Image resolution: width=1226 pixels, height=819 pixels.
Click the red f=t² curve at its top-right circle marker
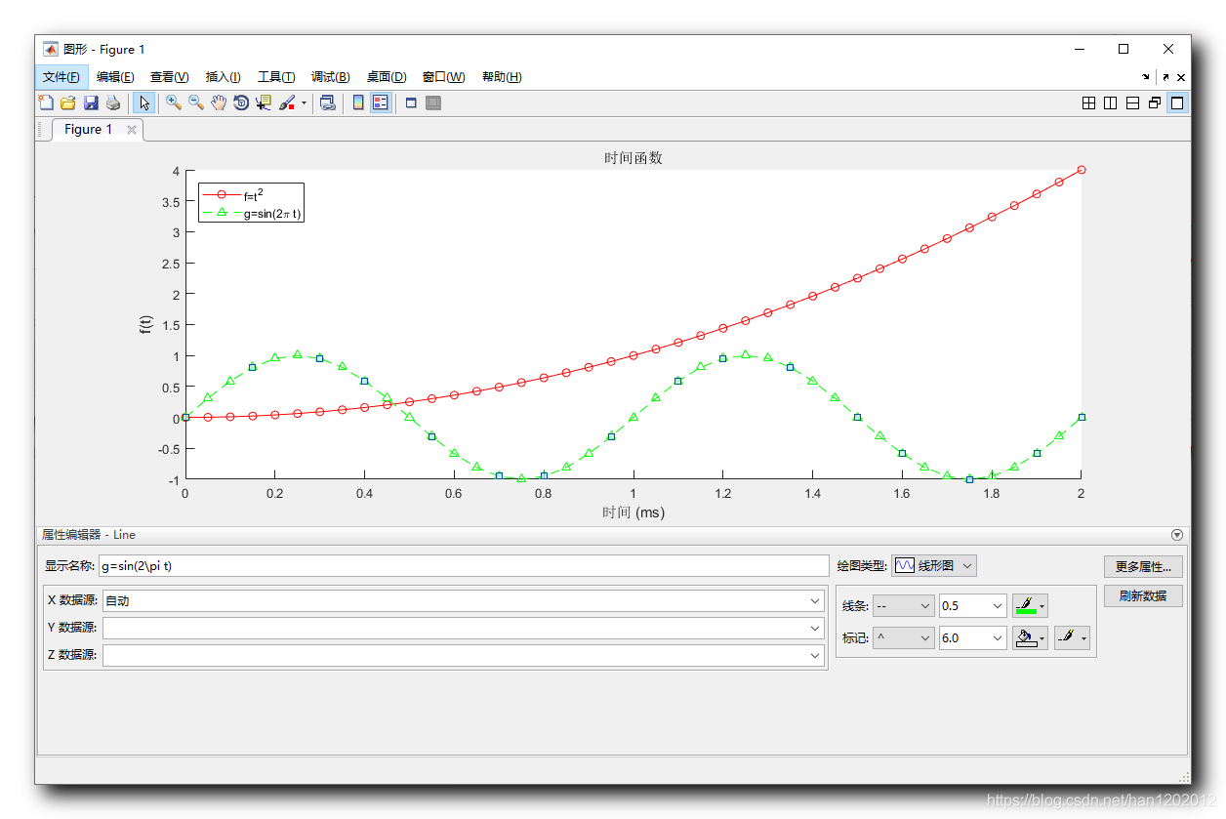tap(1082, 170)
